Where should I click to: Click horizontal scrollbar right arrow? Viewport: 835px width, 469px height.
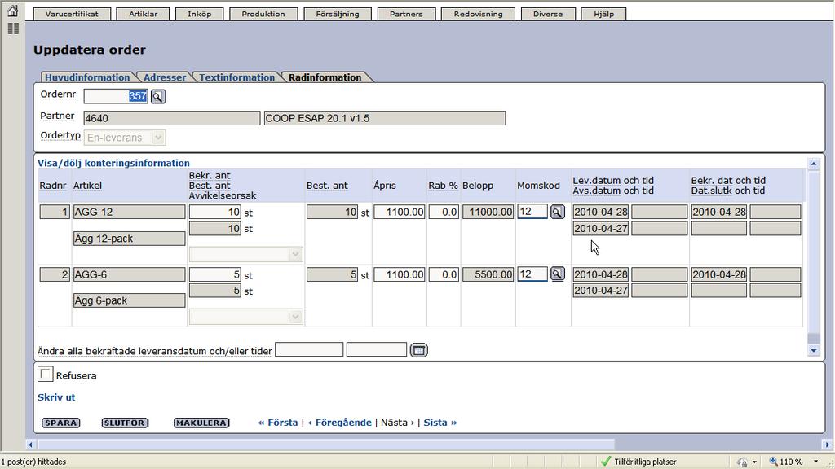pyautogui.click(x=827, y=444)
